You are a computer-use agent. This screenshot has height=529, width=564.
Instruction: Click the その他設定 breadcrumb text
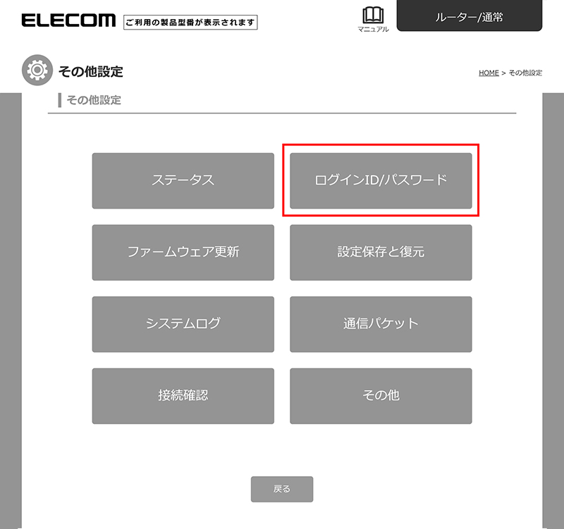[525, 73]
